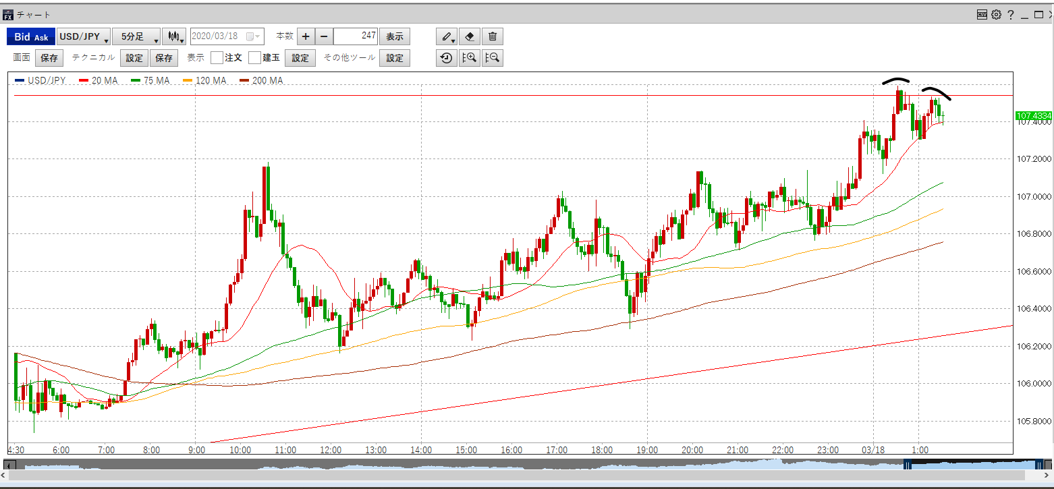
Task: Click the テクニカル 保存 save button
Action: coord(164,58)
